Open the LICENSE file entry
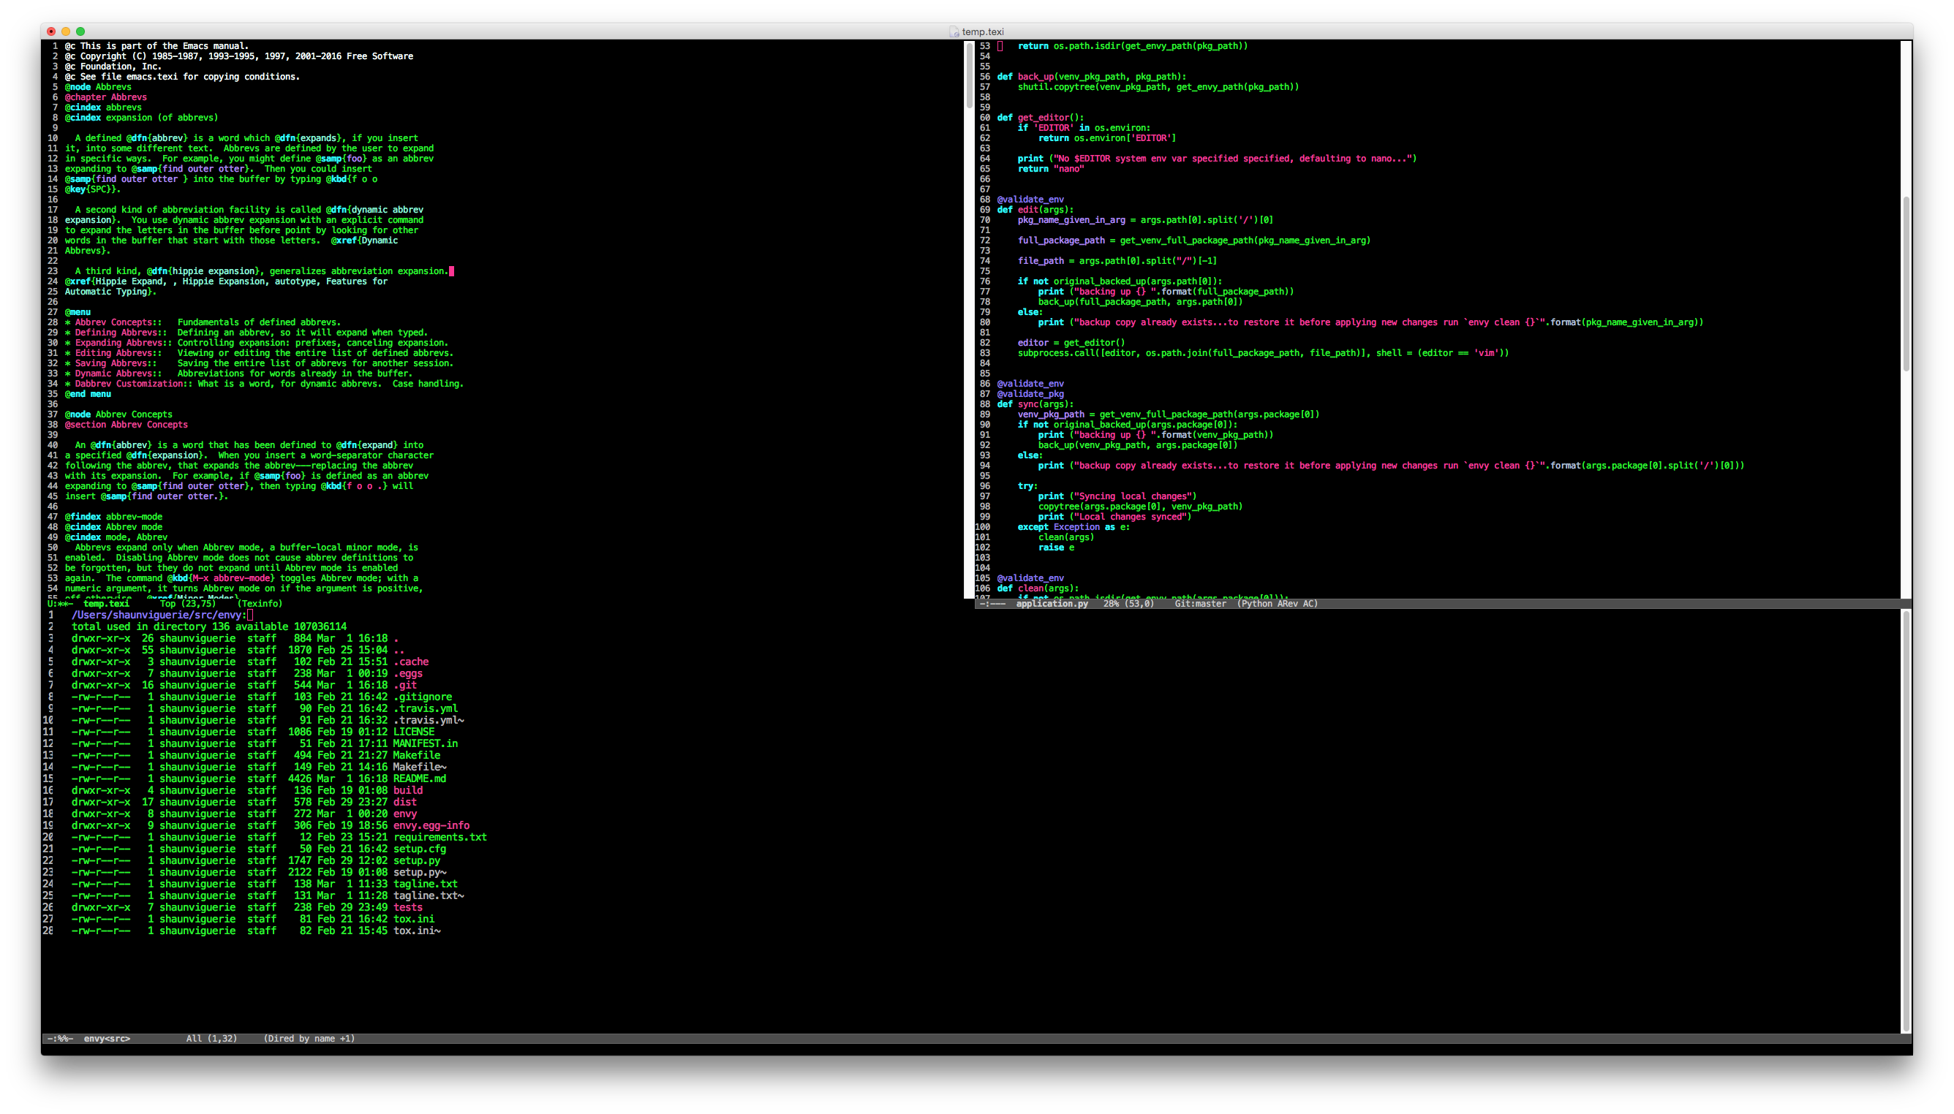The height and width of the screenshot is (1114, 1954). point(414,732)
